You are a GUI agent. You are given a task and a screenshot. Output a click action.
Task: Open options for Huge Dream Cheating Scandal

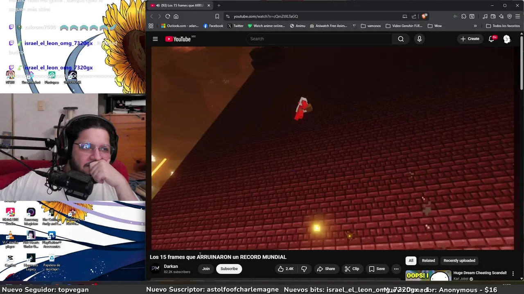pos(513,274)
